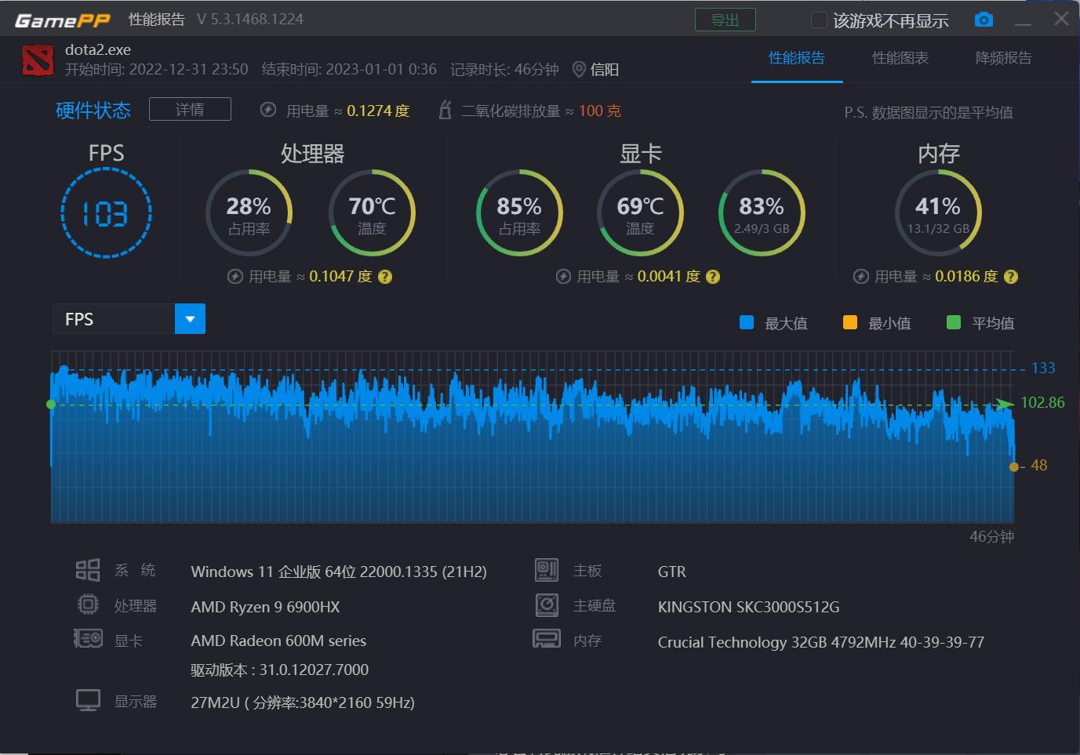Click the orange 最小值 legend swatch

pyautogui.click(x=850, y=322)
